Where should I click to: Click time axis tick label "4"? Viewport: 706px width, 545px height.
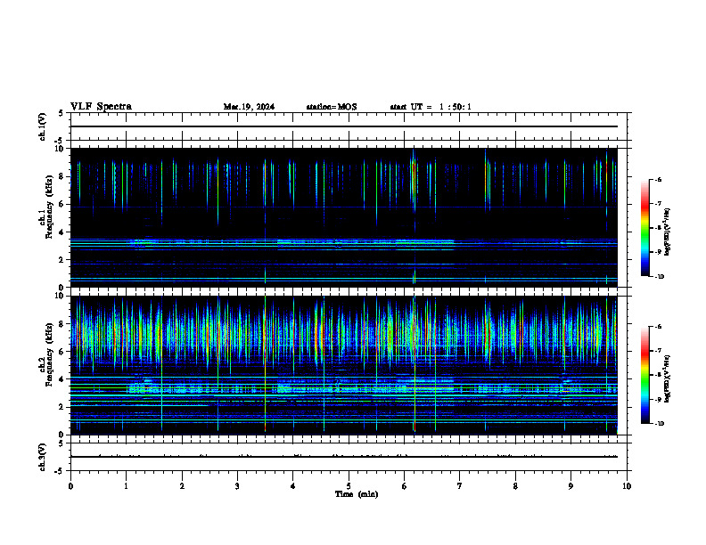[293, 485]
